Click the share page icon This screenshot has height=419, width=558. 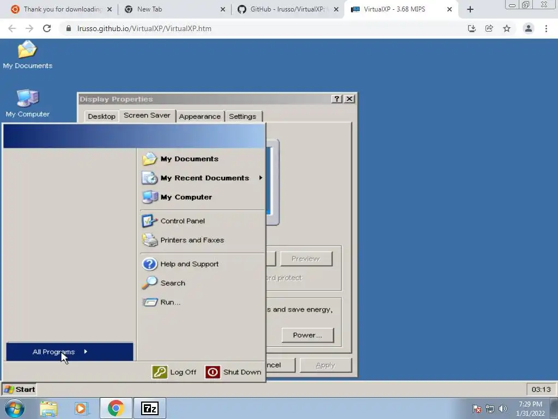pos(489,28)
